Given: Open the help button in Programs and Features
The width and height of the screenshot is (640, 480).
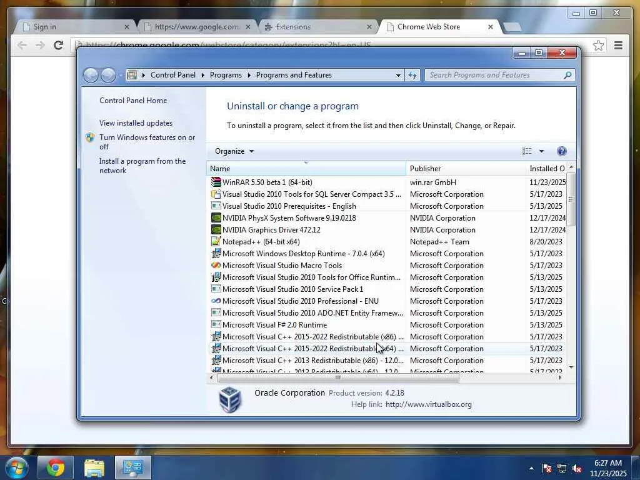Looking at the screenshot, I should click(562, 151).
